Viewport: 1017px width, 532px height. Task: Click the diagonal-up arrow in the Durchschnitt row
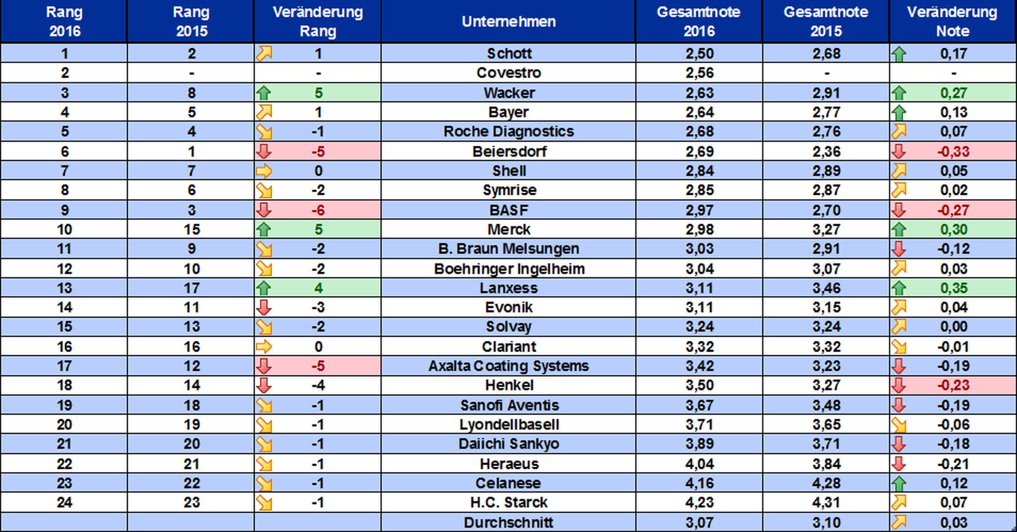pos(899,522)
